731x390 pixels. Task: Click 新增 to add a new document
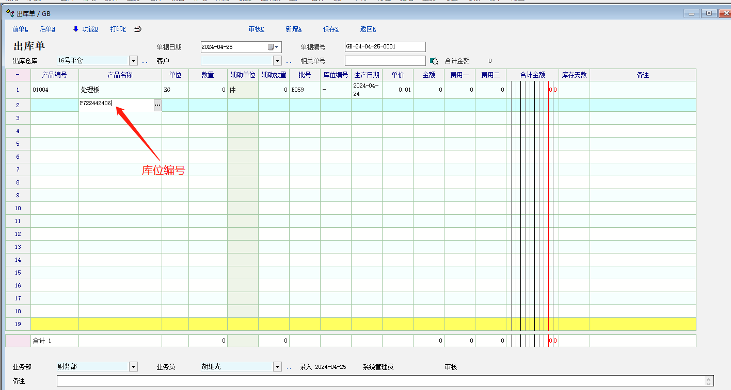[293, 29]
